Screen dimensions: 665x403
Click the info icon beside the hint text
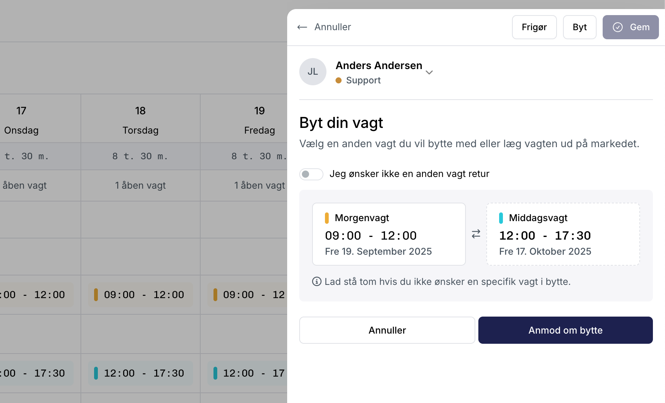pyautogui.click(x=317, y=281)
